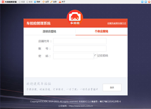The height and width of the screenshot is (109, 151).
Task: Click the 后退 (Back) toolbar icon
Action: point(20,2)
